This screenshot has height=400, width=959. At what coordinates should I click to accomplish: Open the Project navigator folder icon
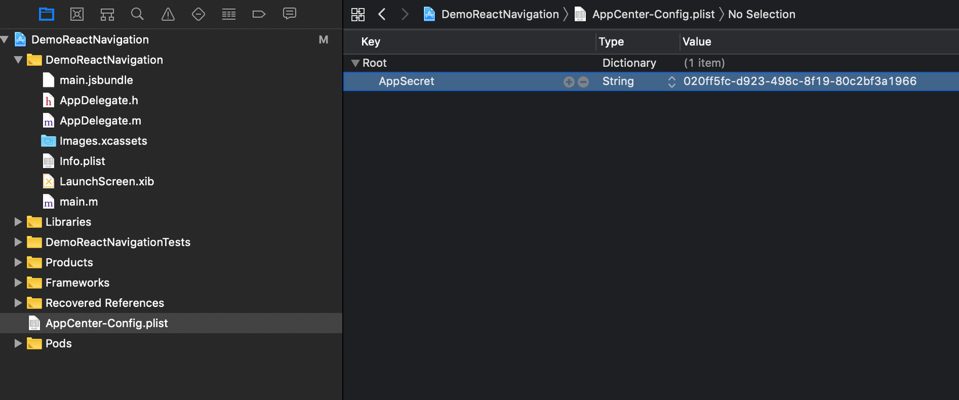point(46,14)
